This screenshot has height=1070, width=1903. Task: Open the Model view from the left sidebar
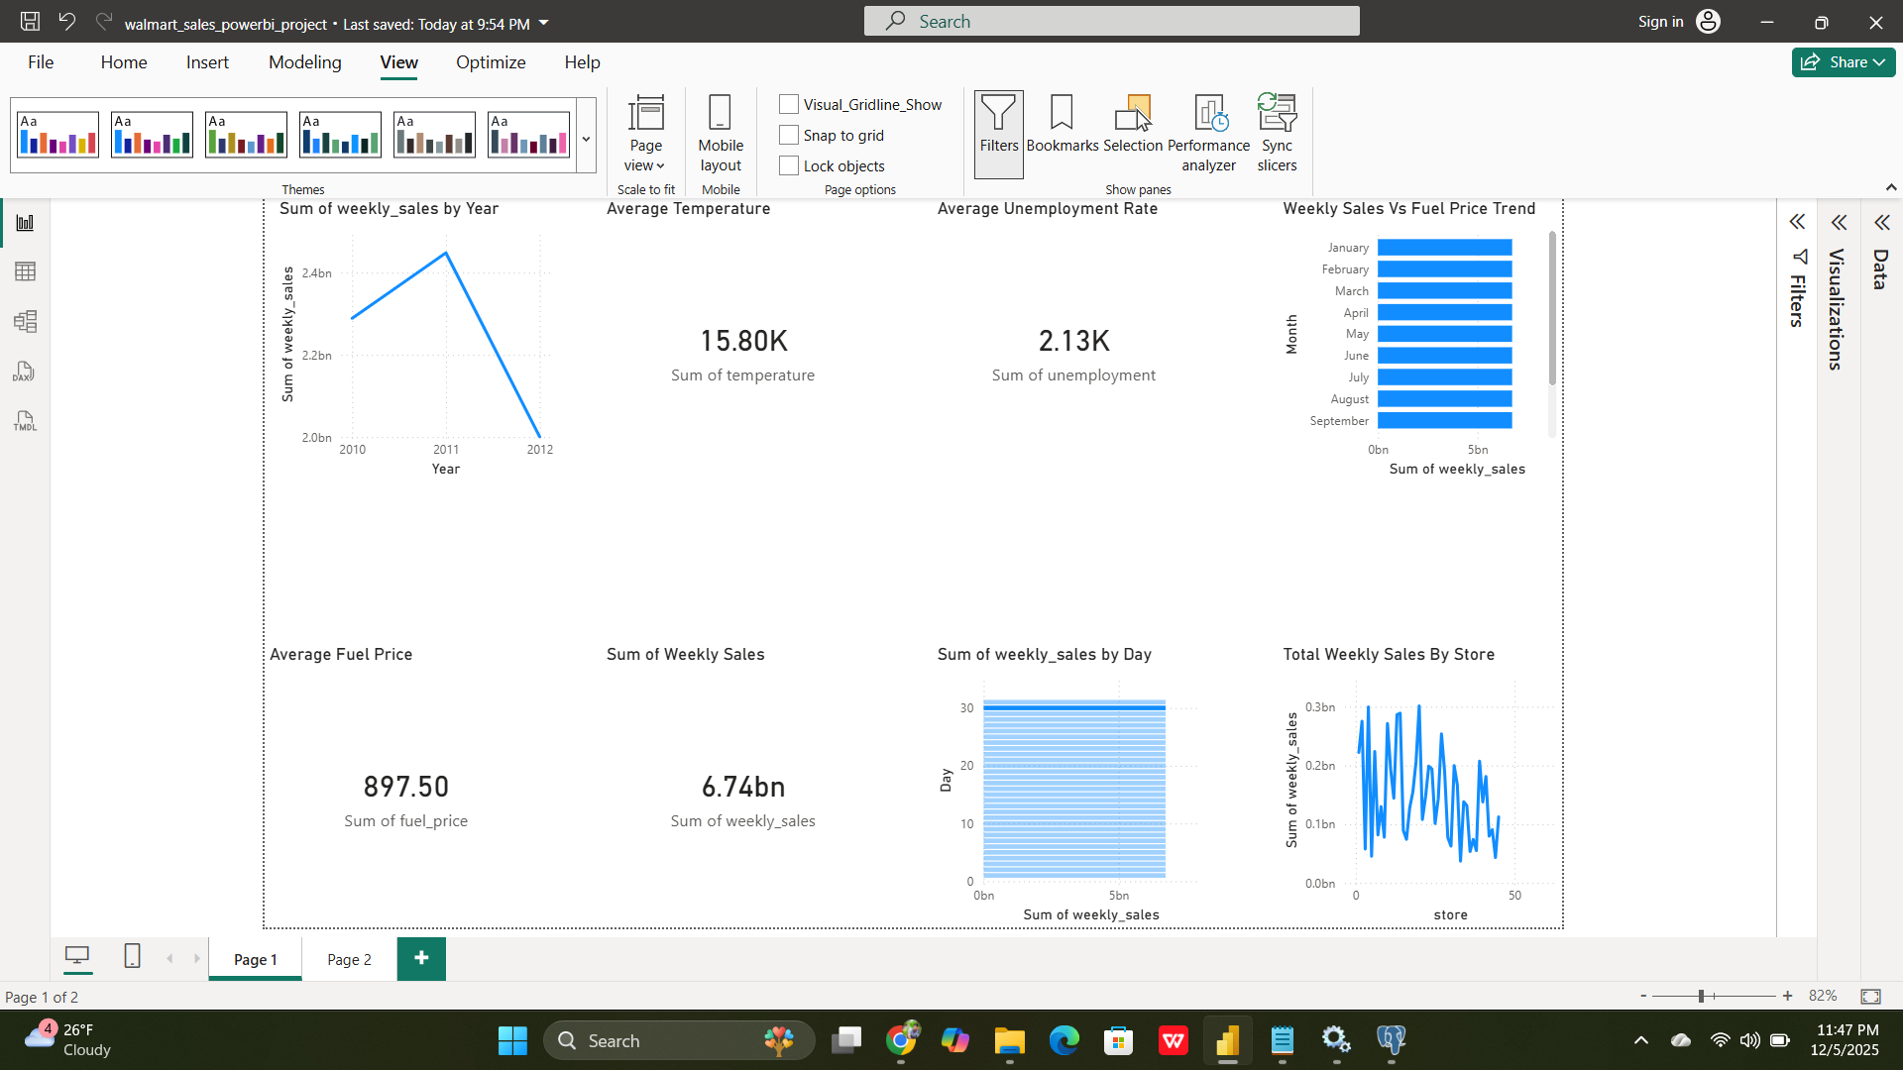(x=25, y=321)
